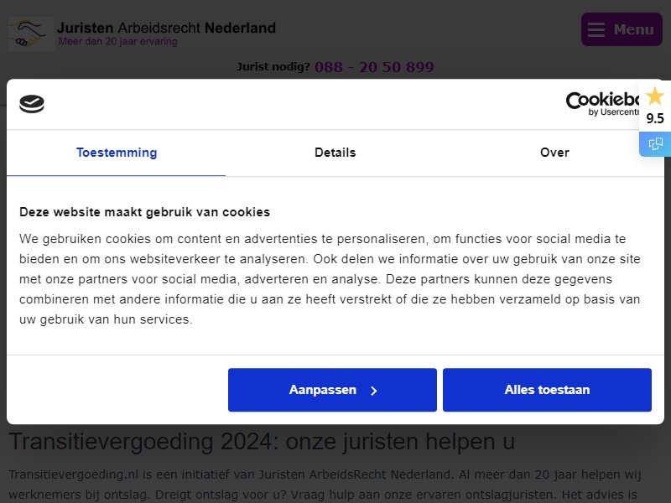Screen dimensions: 671x503
Task: Click the 9.5 review score badge
Action: click(x=655, y=118)
